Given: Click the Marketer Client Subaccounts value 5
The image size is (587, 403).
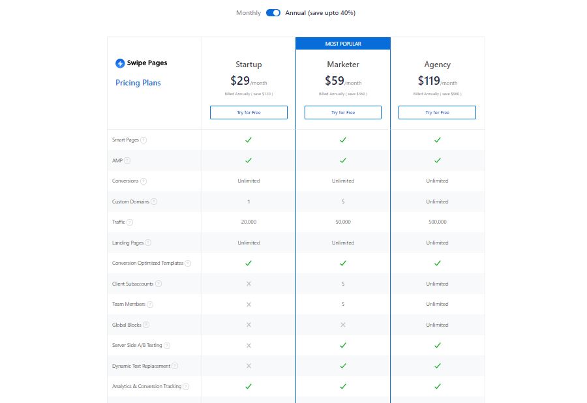Looking at the screenshot, I should tap(343, 284).
